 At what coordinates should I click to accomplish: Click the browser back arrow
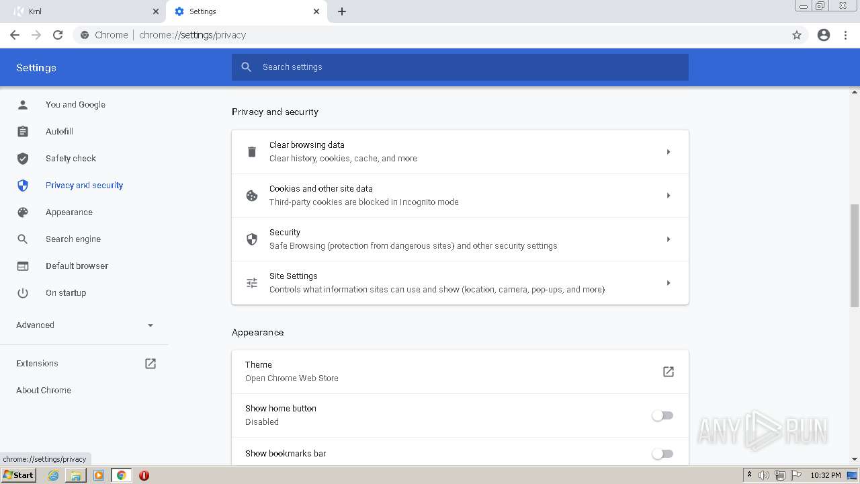[15, 35]
